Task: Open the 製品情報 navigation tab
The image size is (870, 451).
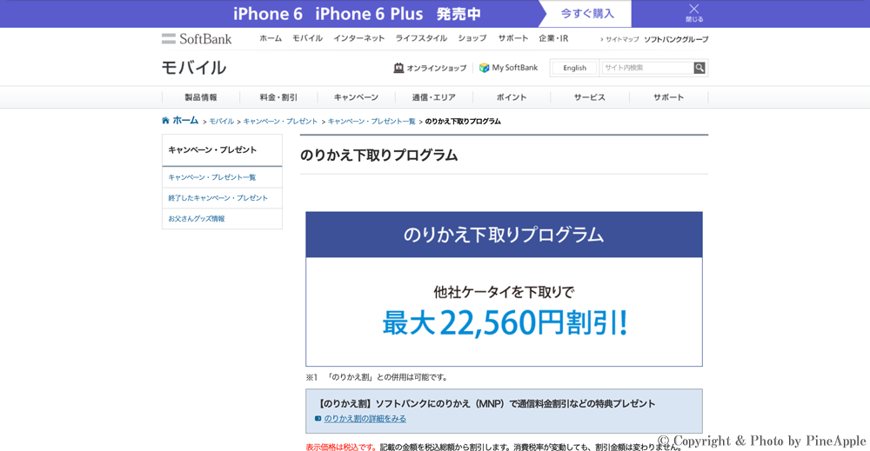Action: point(200,97)
